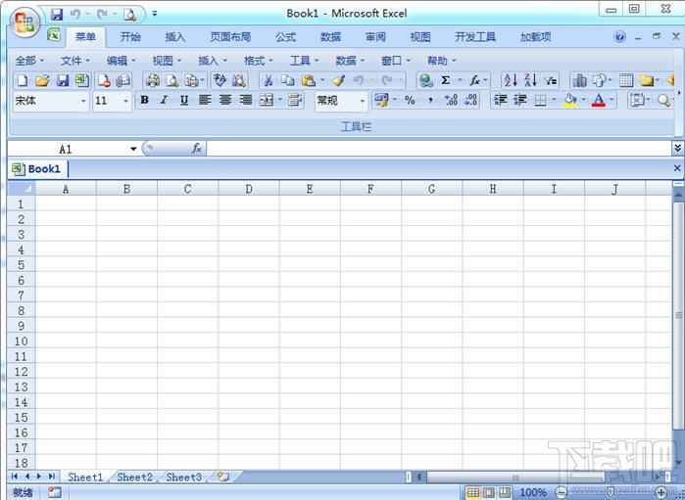This screenshot has height=500, width=685.
Task: Switch to the 公式 ribbon tab
Action: coord(286,37)
